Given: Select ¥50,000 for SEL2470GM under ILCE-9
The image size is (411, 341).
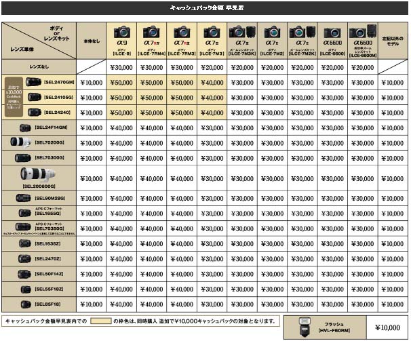Looking at the screenshot, I should pos(121,83).
